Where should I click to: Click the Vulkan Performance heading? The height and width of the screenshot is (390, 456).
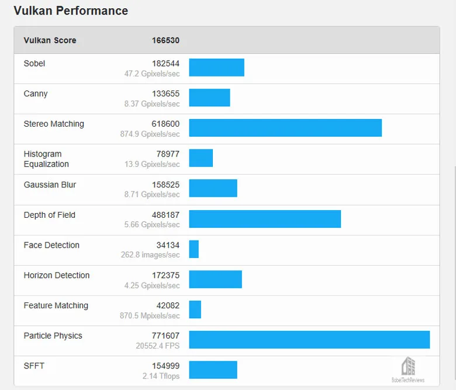(71, 11)
